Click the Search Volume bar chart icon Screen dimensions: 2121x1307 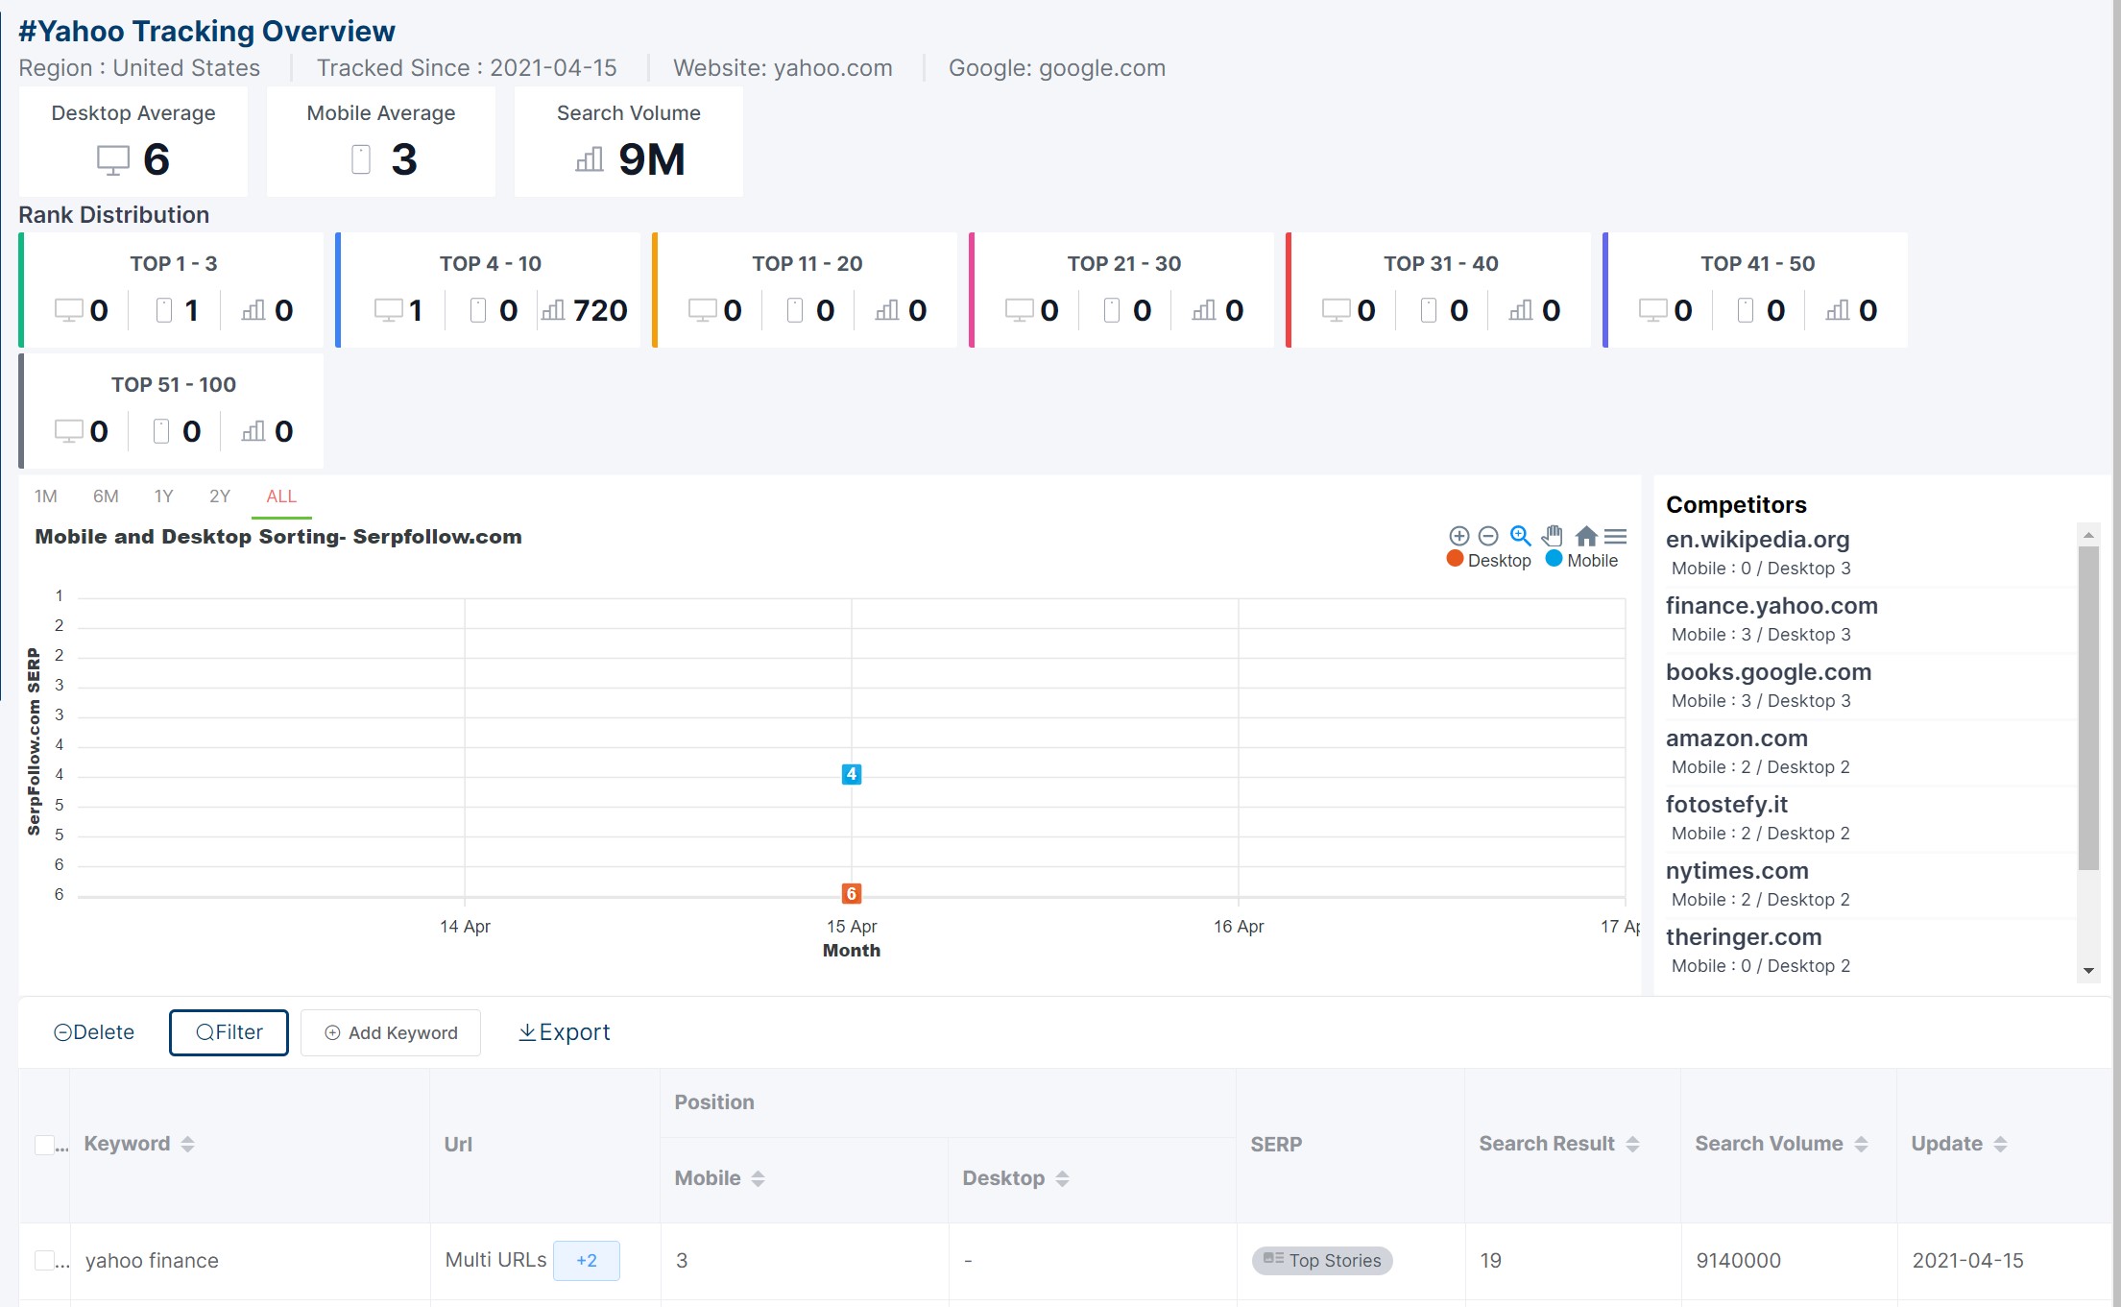(590, 159)
